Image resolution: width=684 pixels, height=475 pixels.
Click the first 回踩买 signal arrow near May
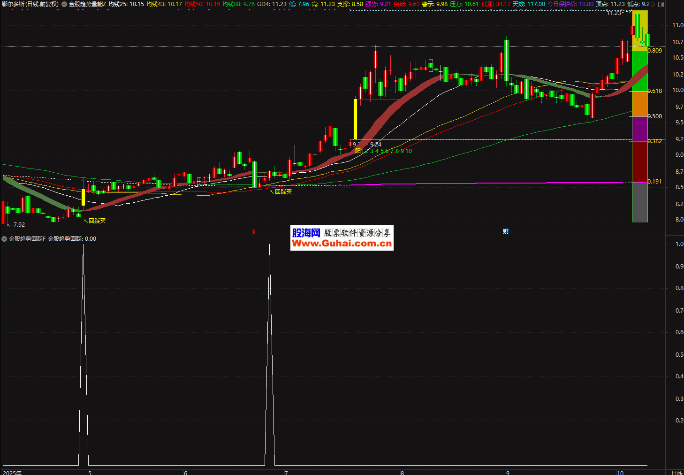(x=85, y=220)
